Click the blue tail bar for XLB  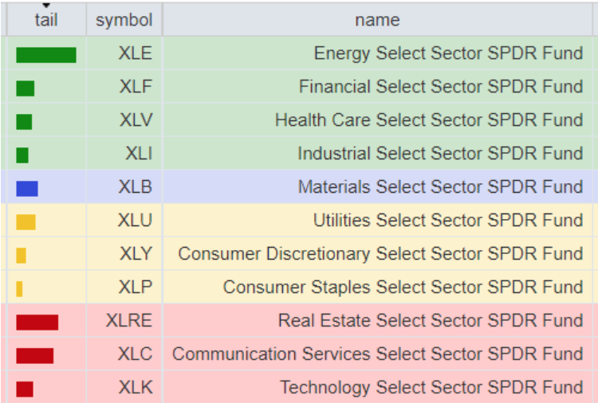[27, 189]
